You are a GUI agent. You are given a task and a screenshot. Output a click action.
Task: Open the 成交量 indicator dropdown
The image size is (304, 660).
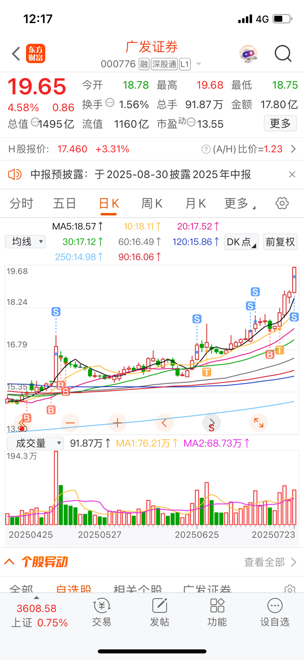[35, 443]
